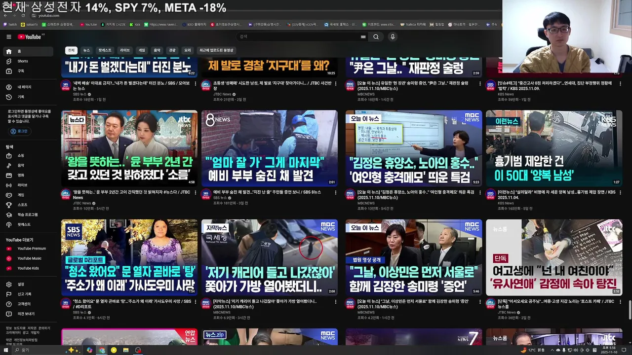
Task: Open My page (내 페이지) in sidebar
Action: [x=27, y=87]
